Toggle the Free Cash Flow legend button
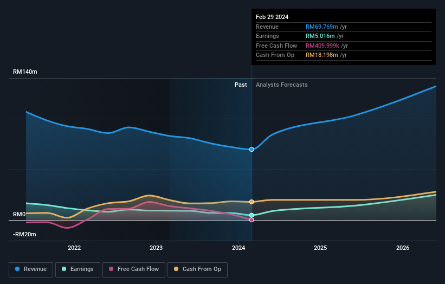This screenshot has height=284, width=445. coord(134,269)
